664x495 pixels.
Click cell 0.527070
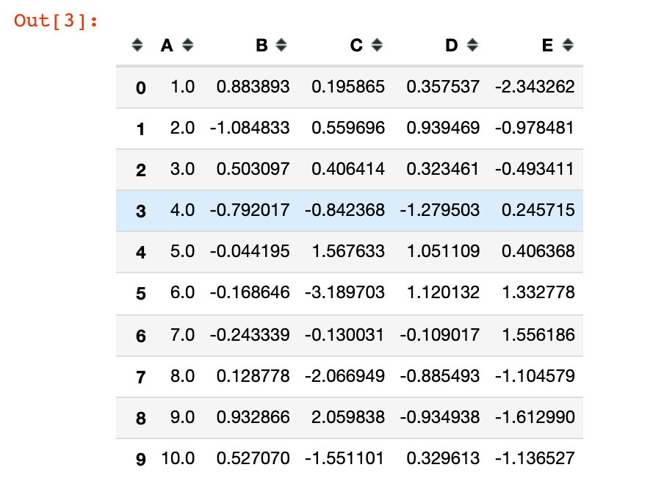click(253, 458)
